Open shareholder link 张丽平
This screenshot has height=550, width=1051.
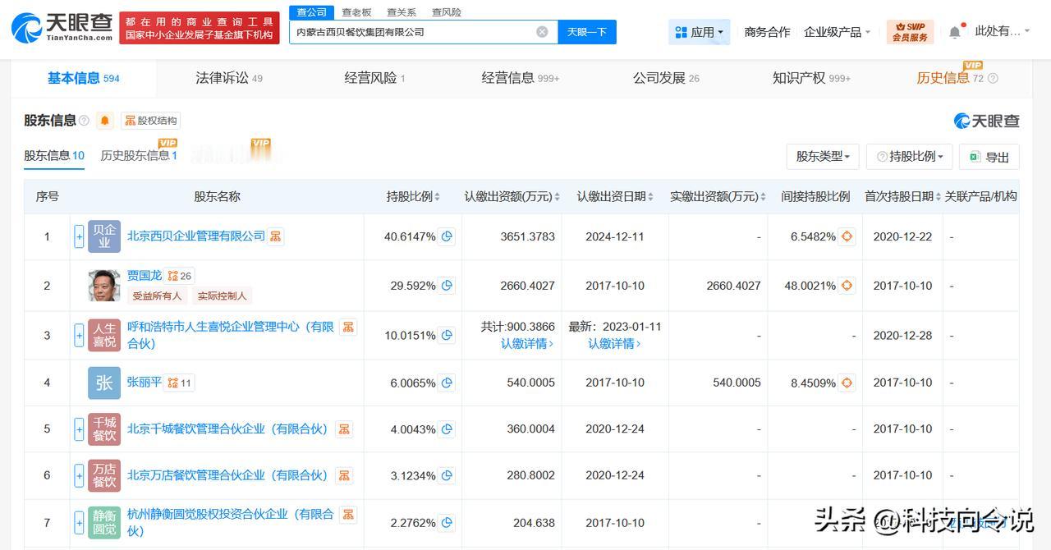coord(145,383)
